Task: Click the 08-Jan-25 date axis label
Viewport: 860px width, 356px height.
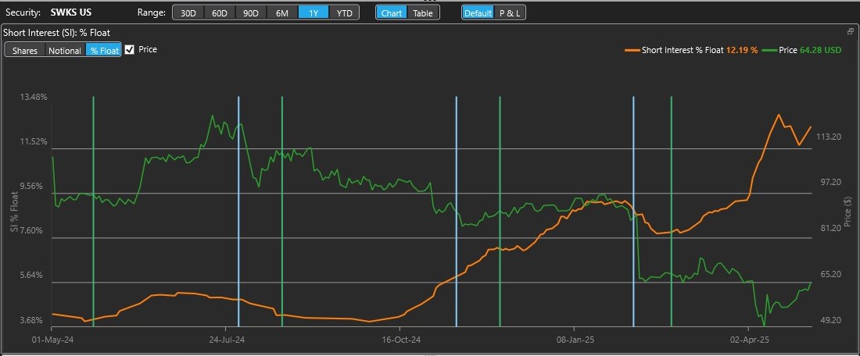Action: (575, 340)
